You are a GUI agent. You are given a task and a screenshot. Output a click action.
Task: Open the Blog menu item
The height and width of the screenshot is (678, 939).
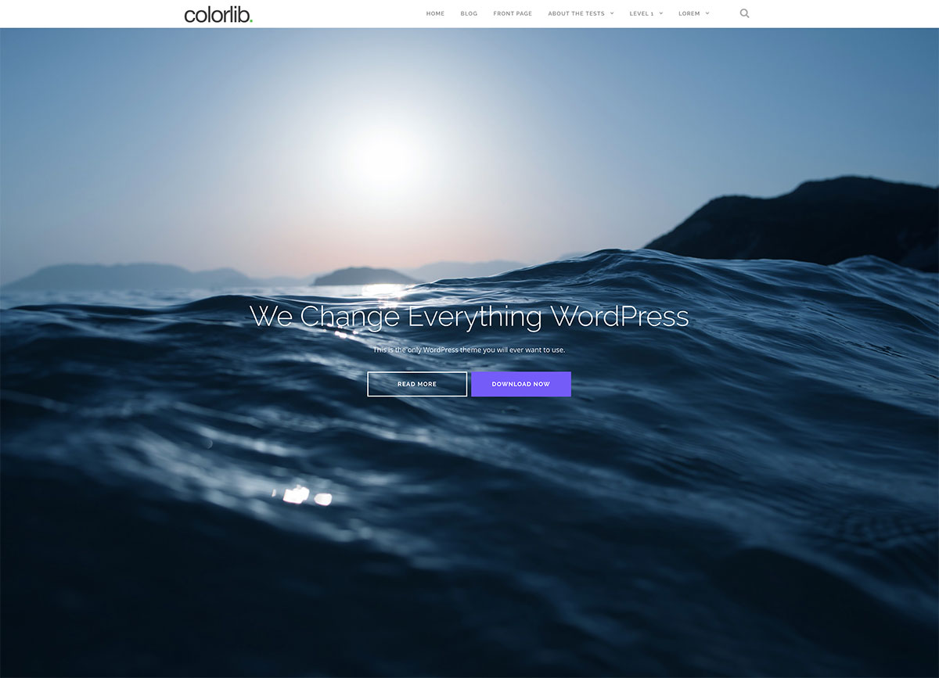click(469, 13)
